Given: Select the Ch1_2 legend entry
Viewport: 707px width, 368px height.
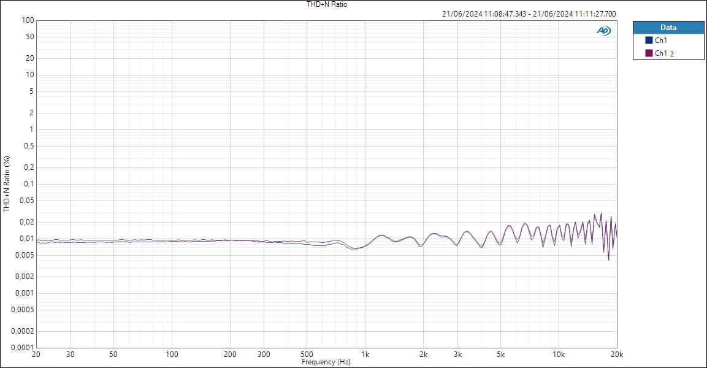Looking at the screenshot, I should click(663, 52).
